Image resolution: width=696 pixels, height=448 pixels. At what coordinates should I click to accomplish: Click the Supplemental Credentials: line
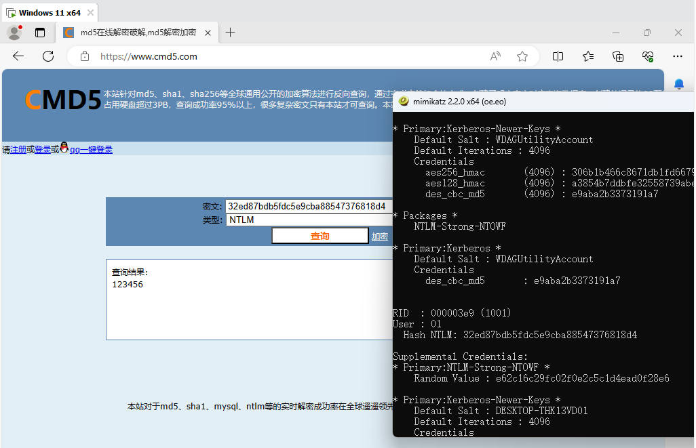(x=461, y=357)
